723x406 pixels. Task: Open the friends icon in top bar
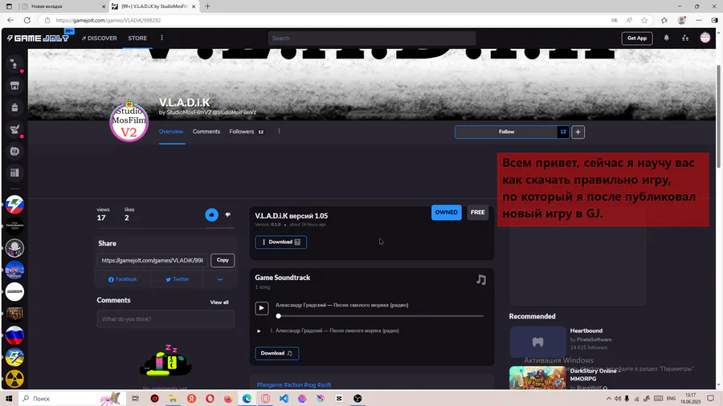685,39
